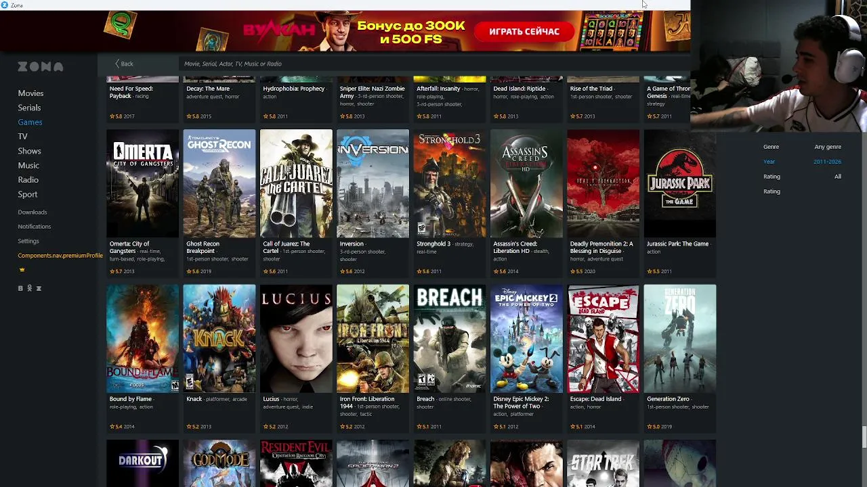Open the Breach game poster
The width and height of the screenshot is (867, 487).
[x=450, y=339]
